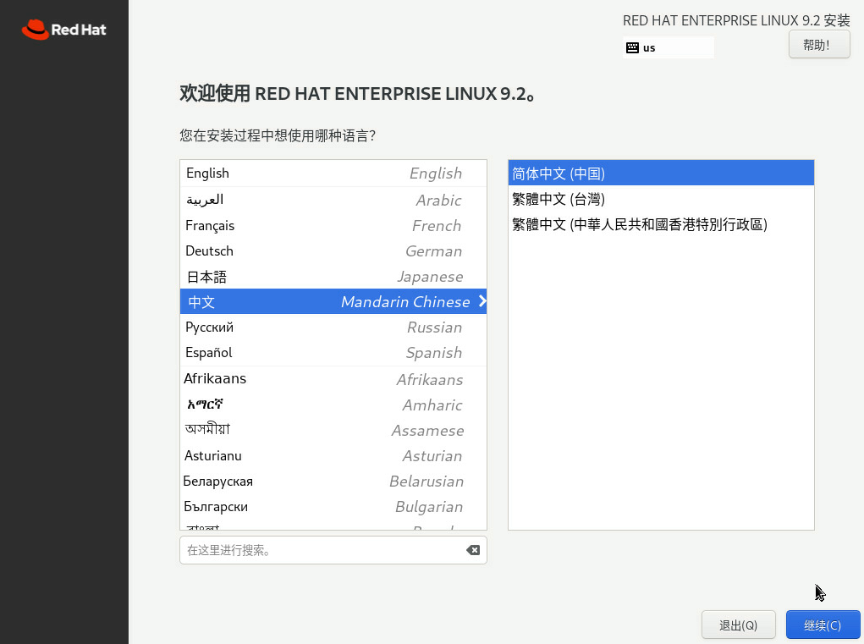Clear search field with backspace icon
Viewport: 864px width, 644px height.
[x=473, y=550]
